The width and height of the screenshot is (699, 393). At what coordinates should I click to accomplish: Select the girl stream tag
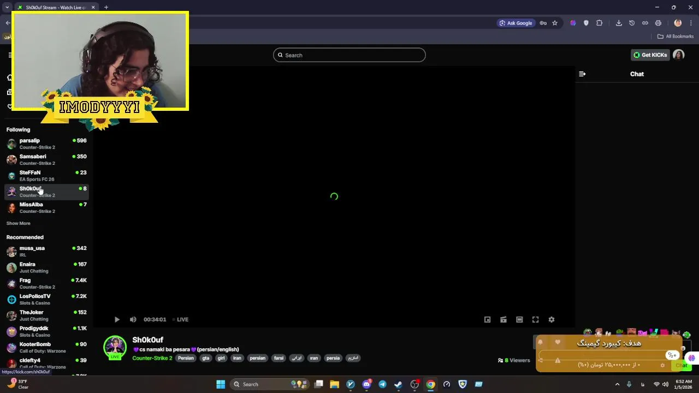pos(221,358)
